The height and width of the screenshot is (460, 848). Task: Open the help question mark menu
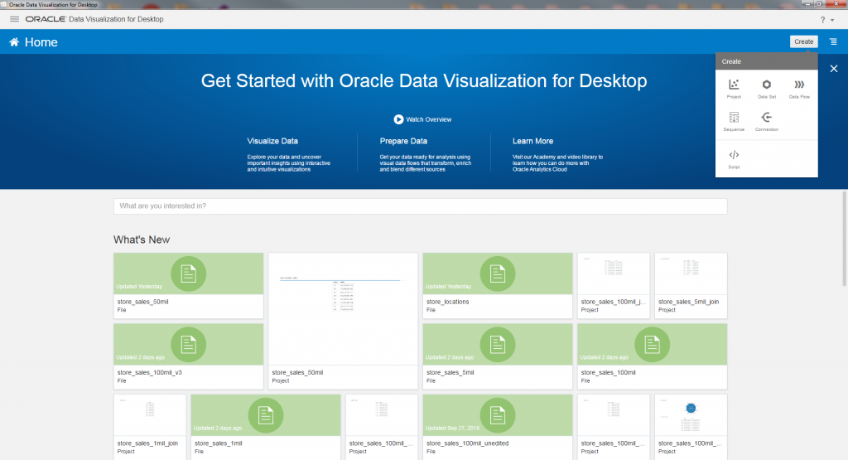click(823, 20)
